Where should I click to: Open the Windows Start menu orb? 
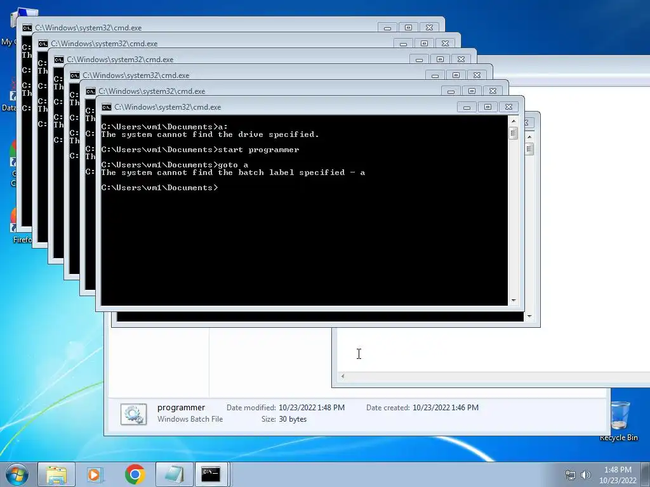(17, 474)
